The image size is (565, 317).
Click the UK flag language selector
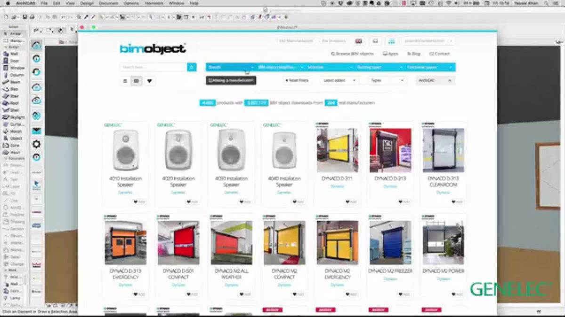tap(359, 41)
